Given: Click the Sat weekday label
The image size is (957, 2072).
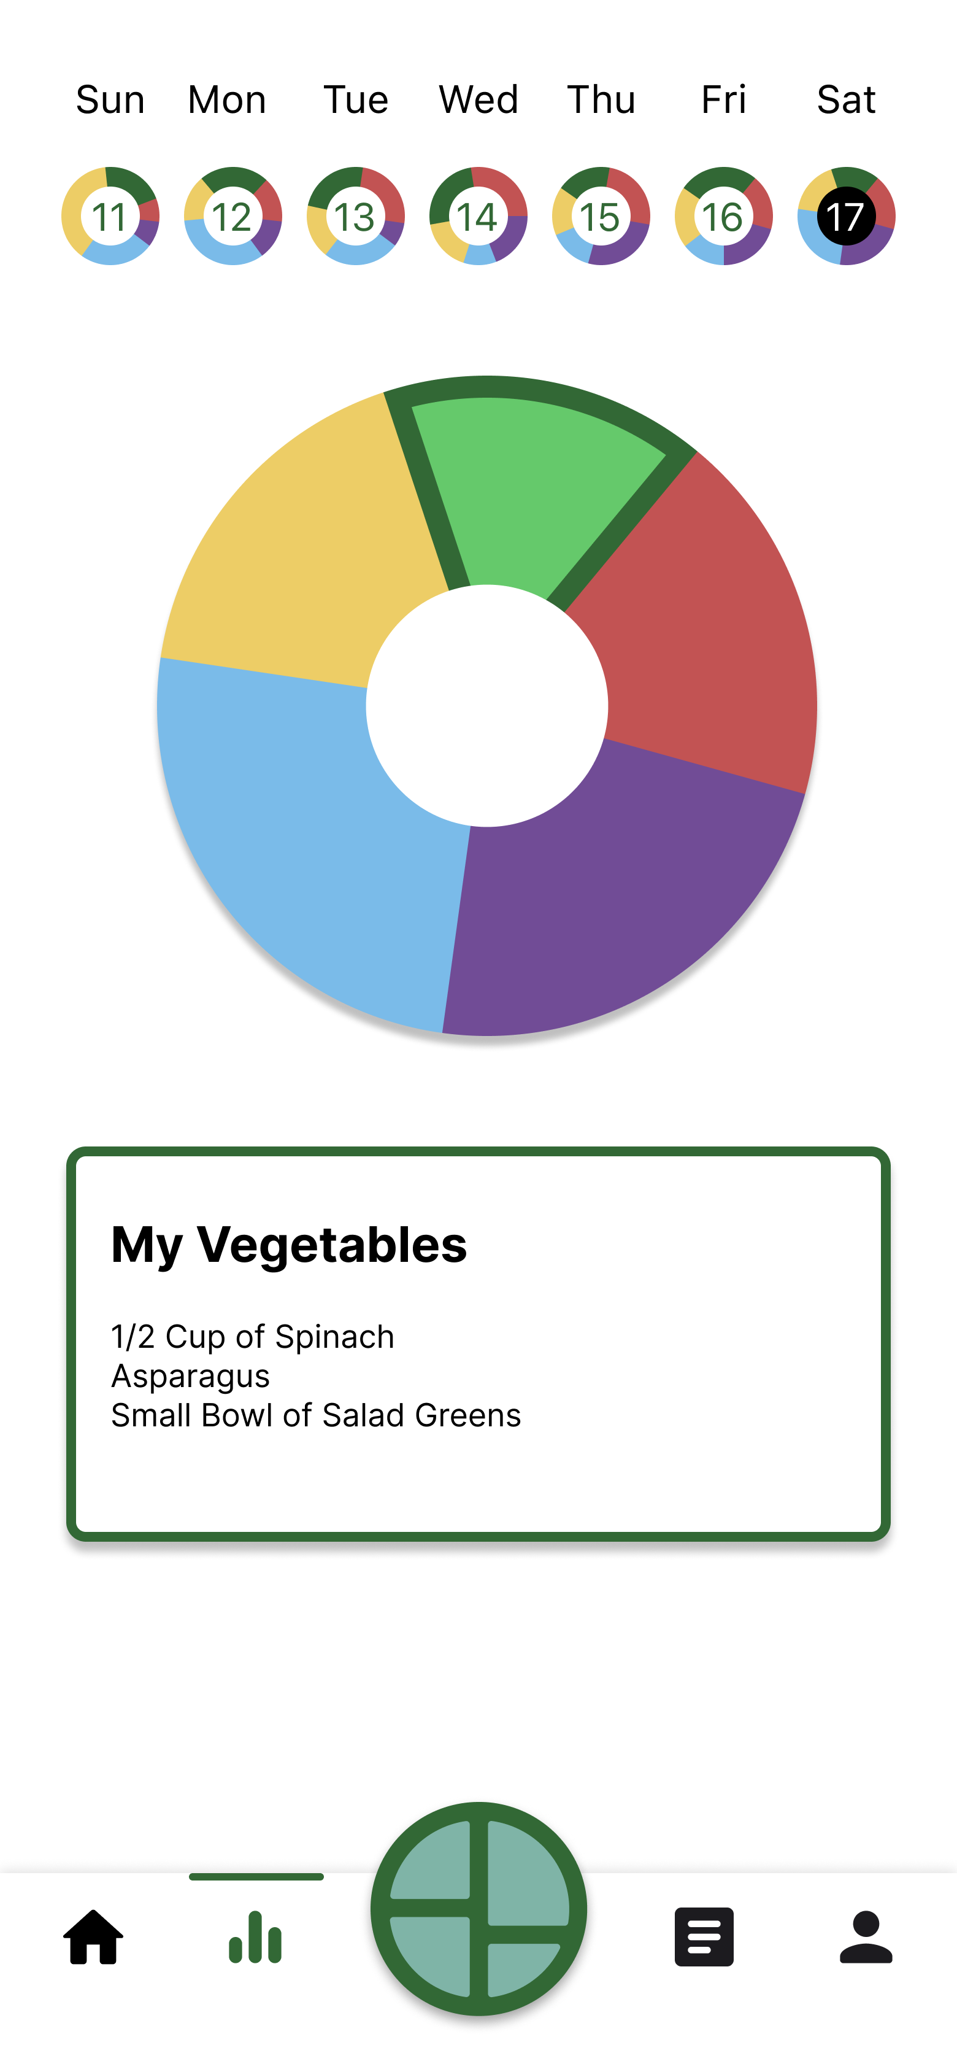Looking at the screenshot, I should tap(846, 100).
